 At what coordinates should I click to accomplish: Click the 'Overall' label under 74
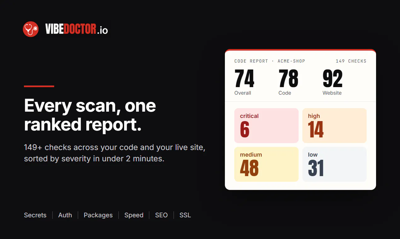click(x=243, y=93)
